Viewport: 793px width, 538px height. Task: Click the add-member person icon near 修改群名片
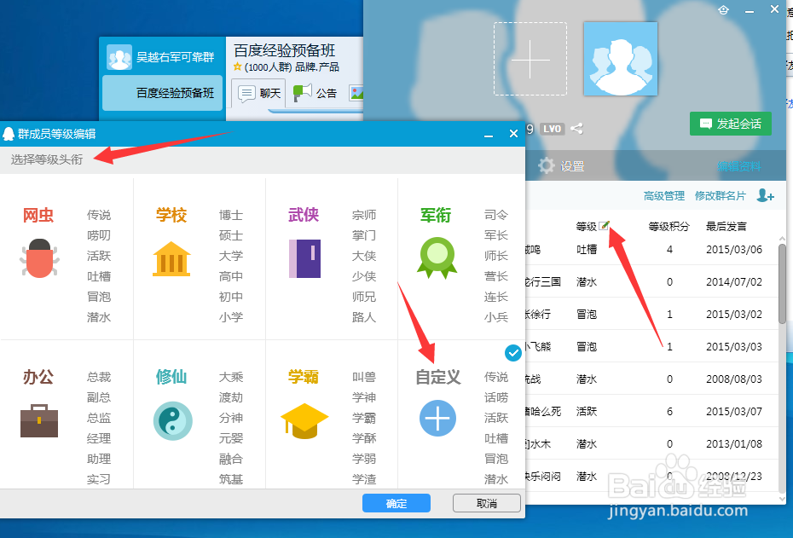tap(766, 195)
